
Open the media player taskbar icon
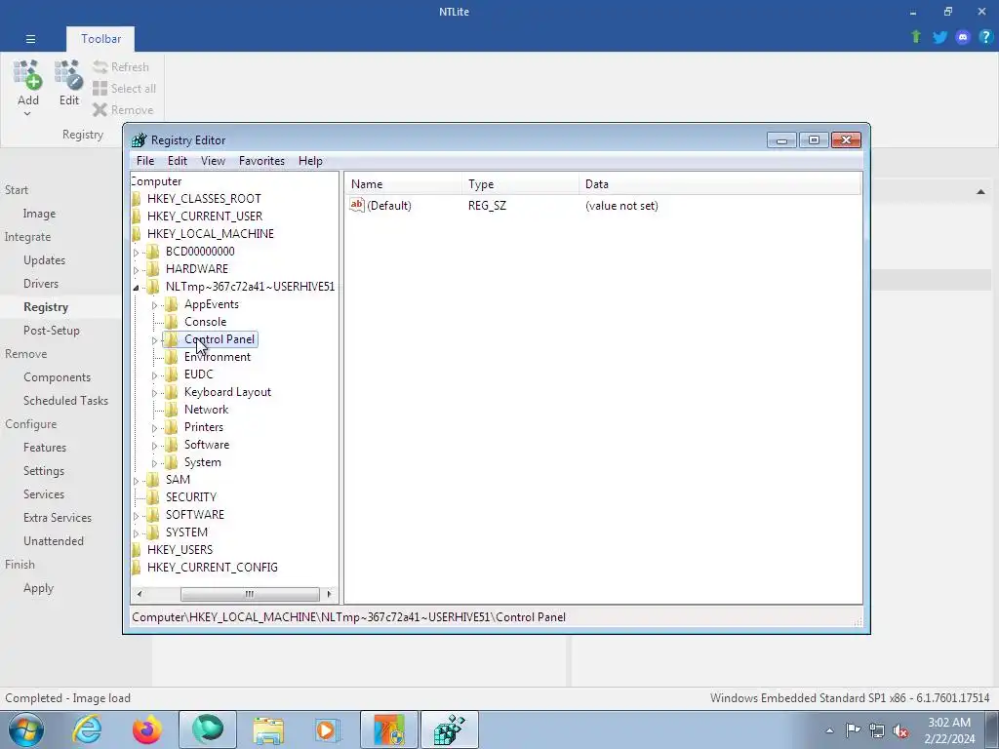[329, 729]
